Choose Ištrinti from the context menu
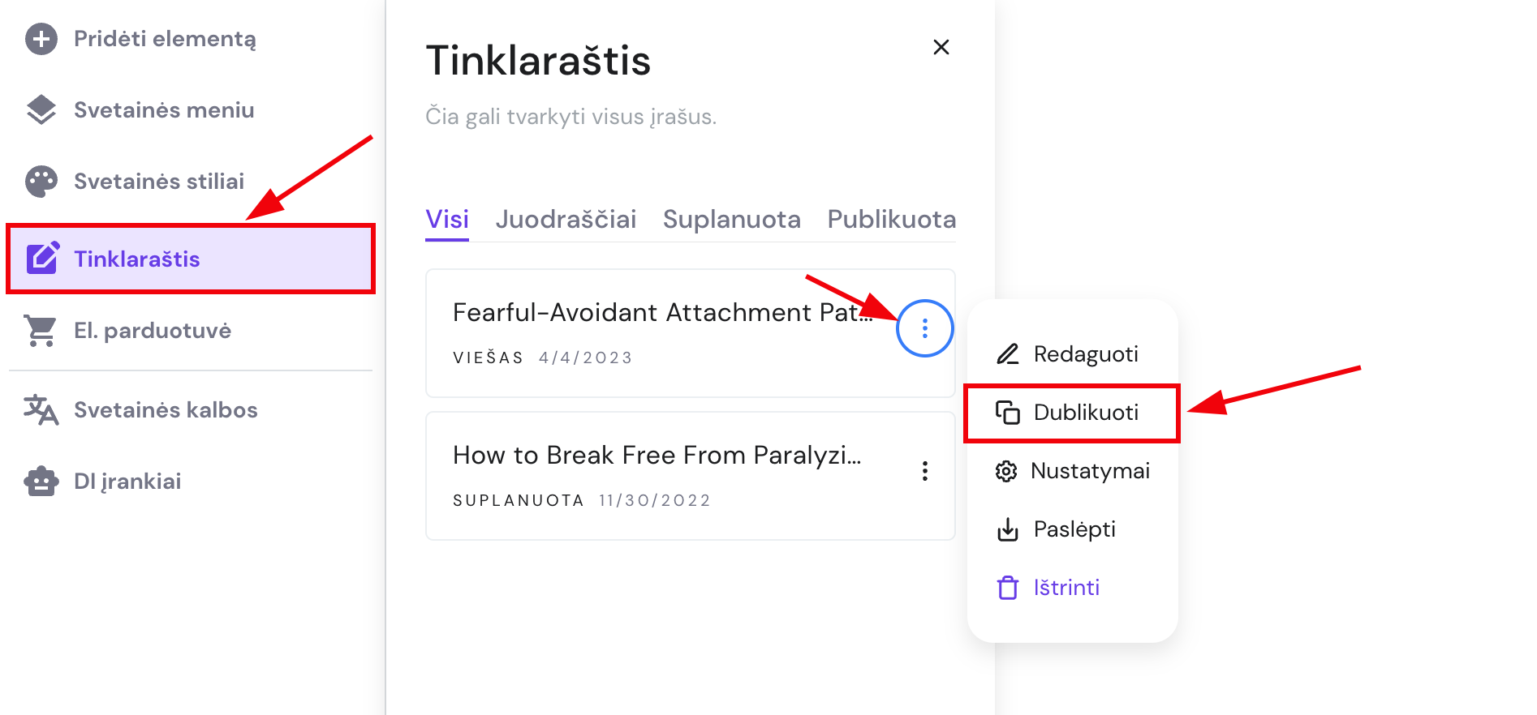This screenshot has width=1537, height=715. (1066, 587)
